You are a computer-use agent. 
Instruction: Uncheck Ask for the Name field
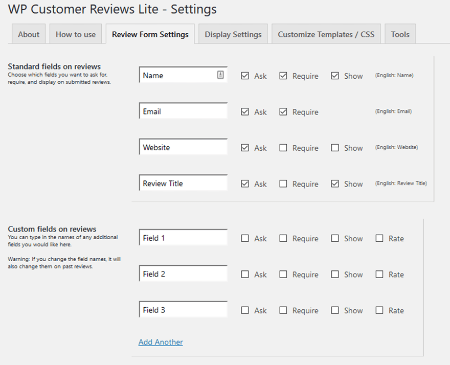[x=245, y=76]
